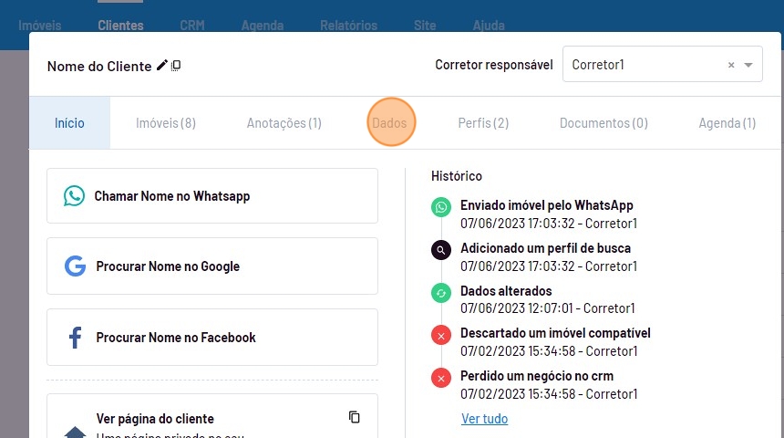This screenshot has height=438, width=784.
Task: Click red X icon for Descartado imóvel
Action: click(x=441, y=336)
